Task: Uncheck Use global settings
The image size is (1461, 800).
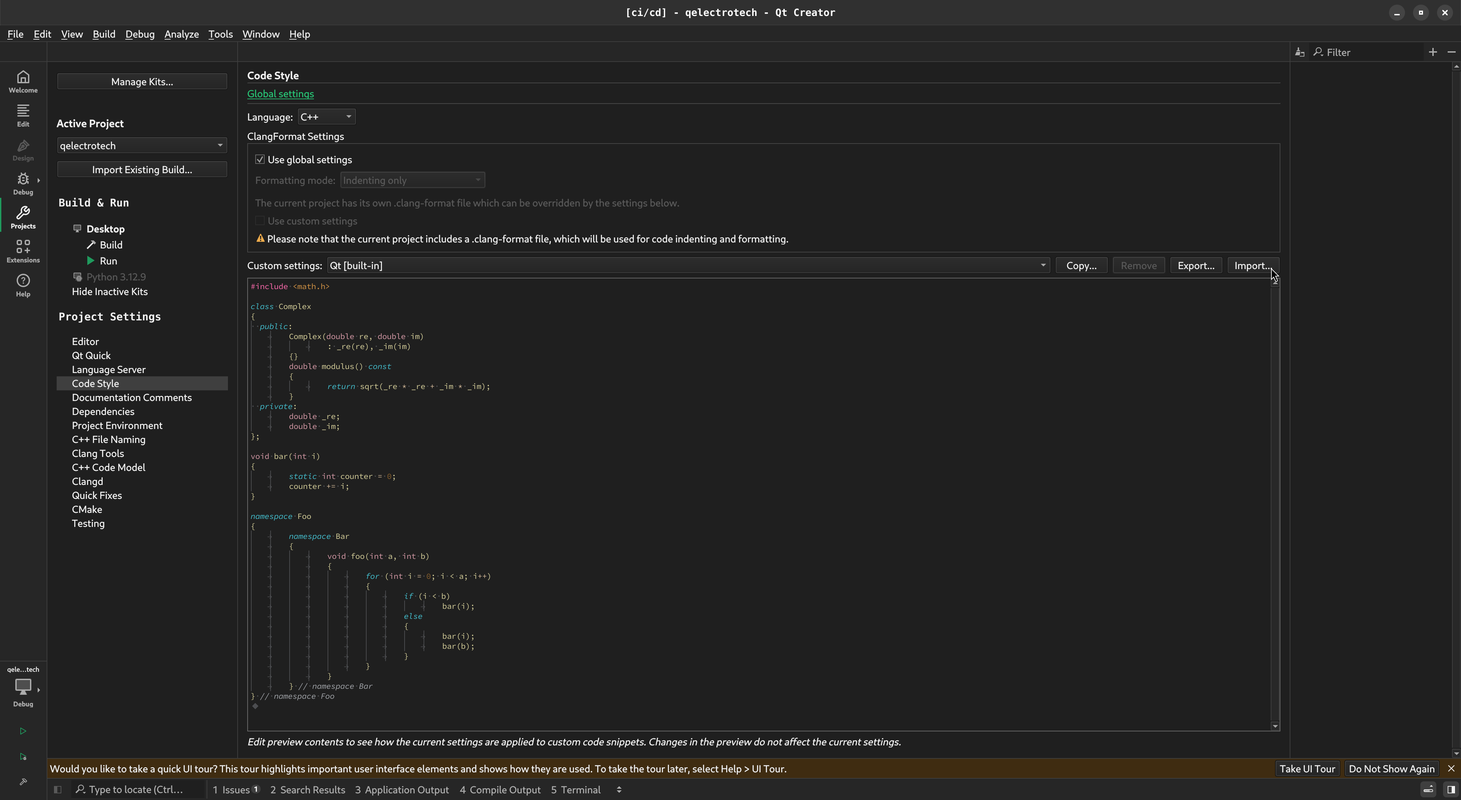Action: (260, 160)
